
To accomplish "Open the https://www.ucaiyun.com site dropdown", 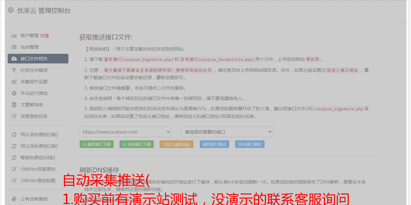I will click(x=126, y=132).
